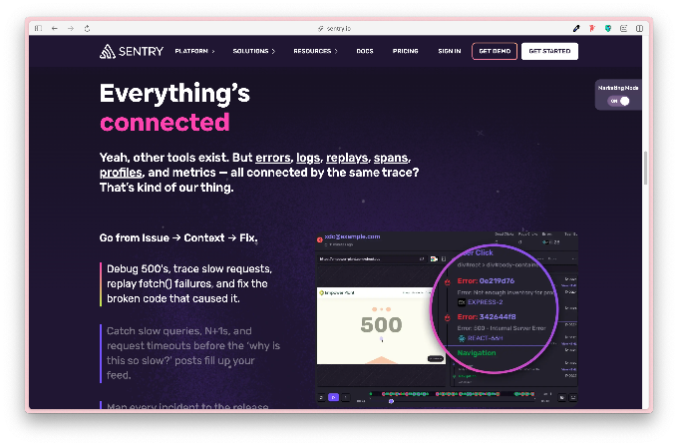The image size is (678, 446).
Task: Expand the Solutions menu
Action: (x=254, y=51)
